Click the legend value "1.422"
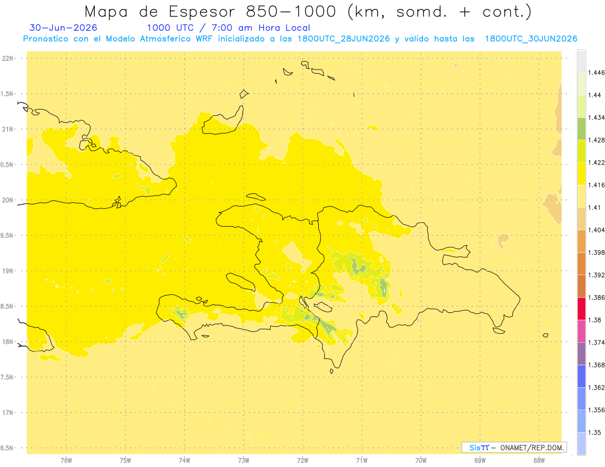The image size is (605, 467). 596,162
